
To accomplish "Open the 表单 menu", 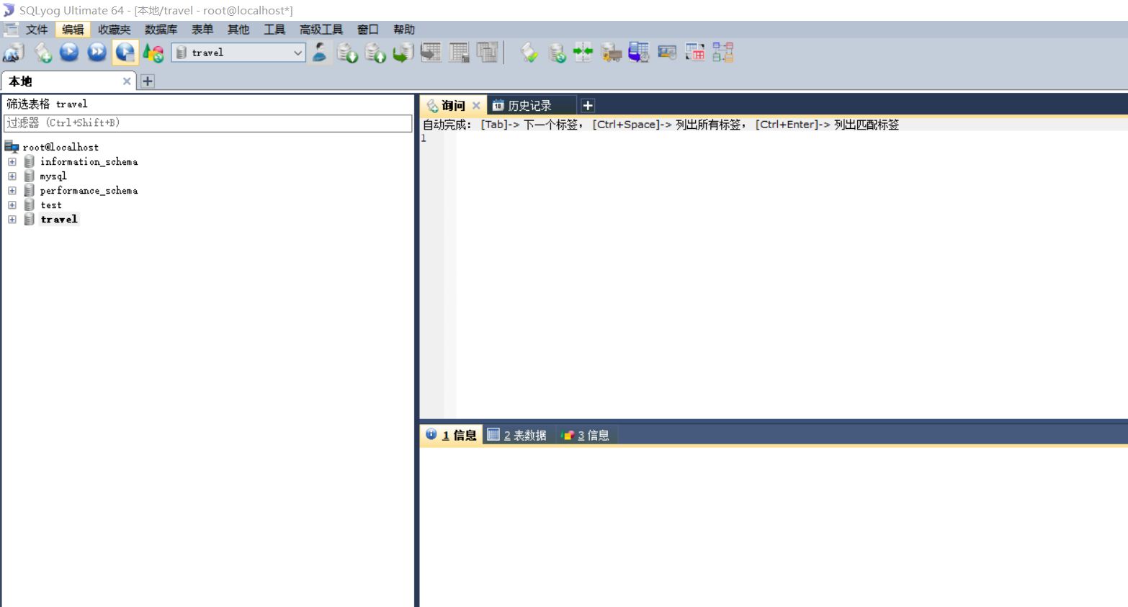I will [202, 30].
